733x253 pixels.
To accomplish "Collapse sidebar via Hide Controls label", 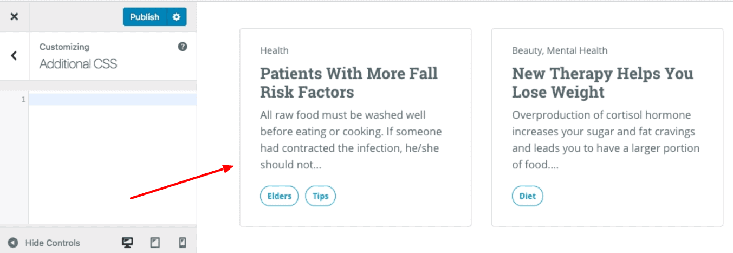I will click(x=53, y=243).
